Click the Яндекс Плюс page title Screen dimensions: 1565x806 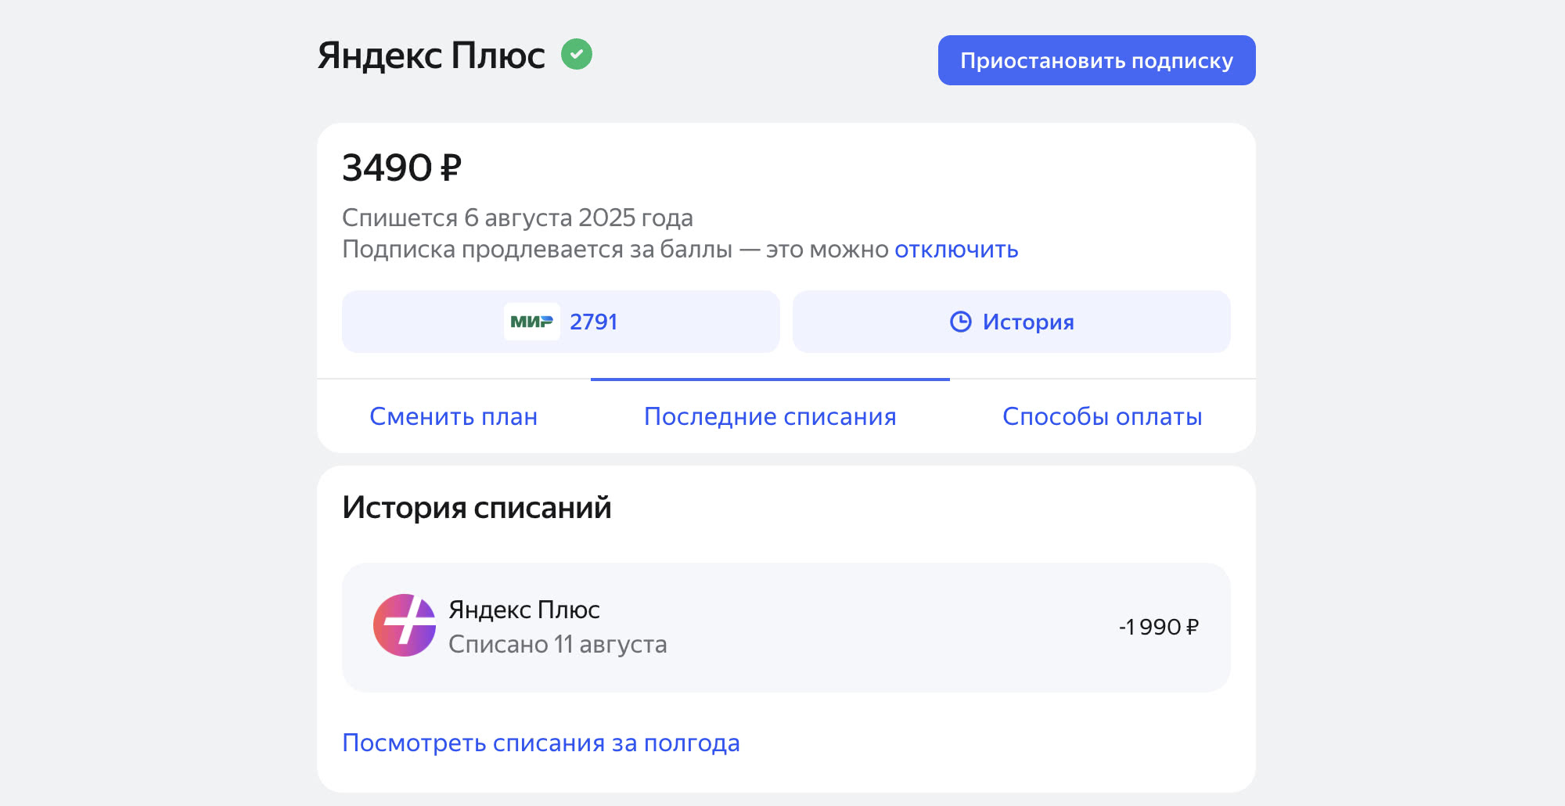[x=431, y=56]
